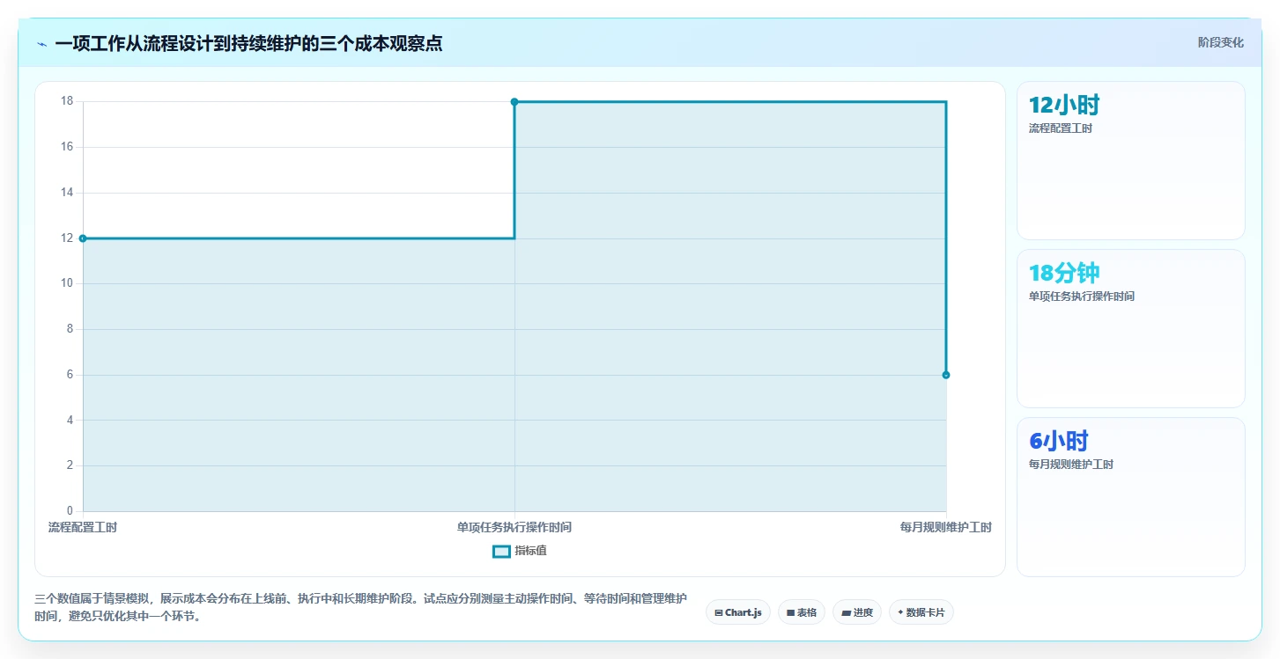Click the y-axis label 16
The width and height of the screenshot is (1280, 659).
pos(67,147)
